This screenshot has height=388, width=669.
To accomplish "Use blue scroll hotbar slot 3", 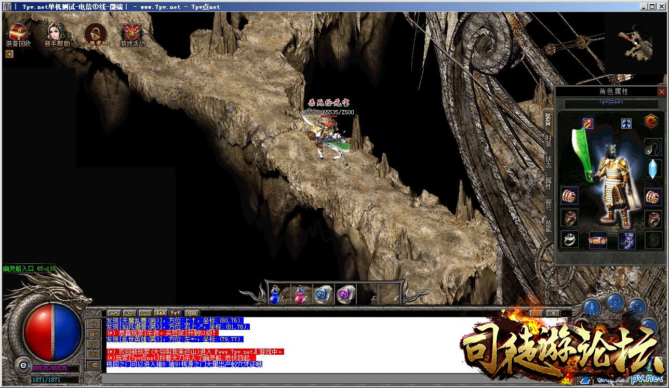I will pyautogui.click(x=323, y=295).
